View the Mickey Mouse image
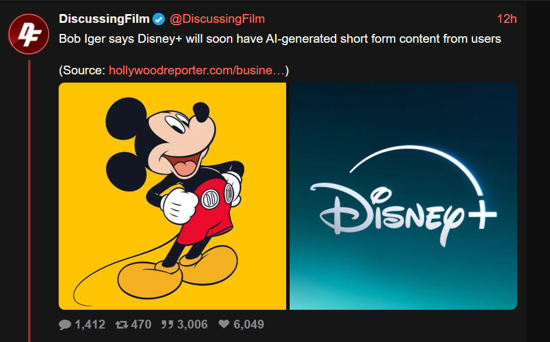This screenshot has height=342, width=550. [x=172, y=196]
